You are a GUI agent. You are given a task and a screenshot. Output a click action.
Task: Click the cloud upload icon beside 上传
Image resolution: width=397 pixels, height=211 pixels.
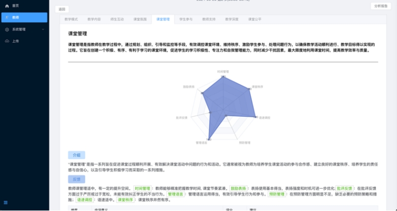pos(7,41)
